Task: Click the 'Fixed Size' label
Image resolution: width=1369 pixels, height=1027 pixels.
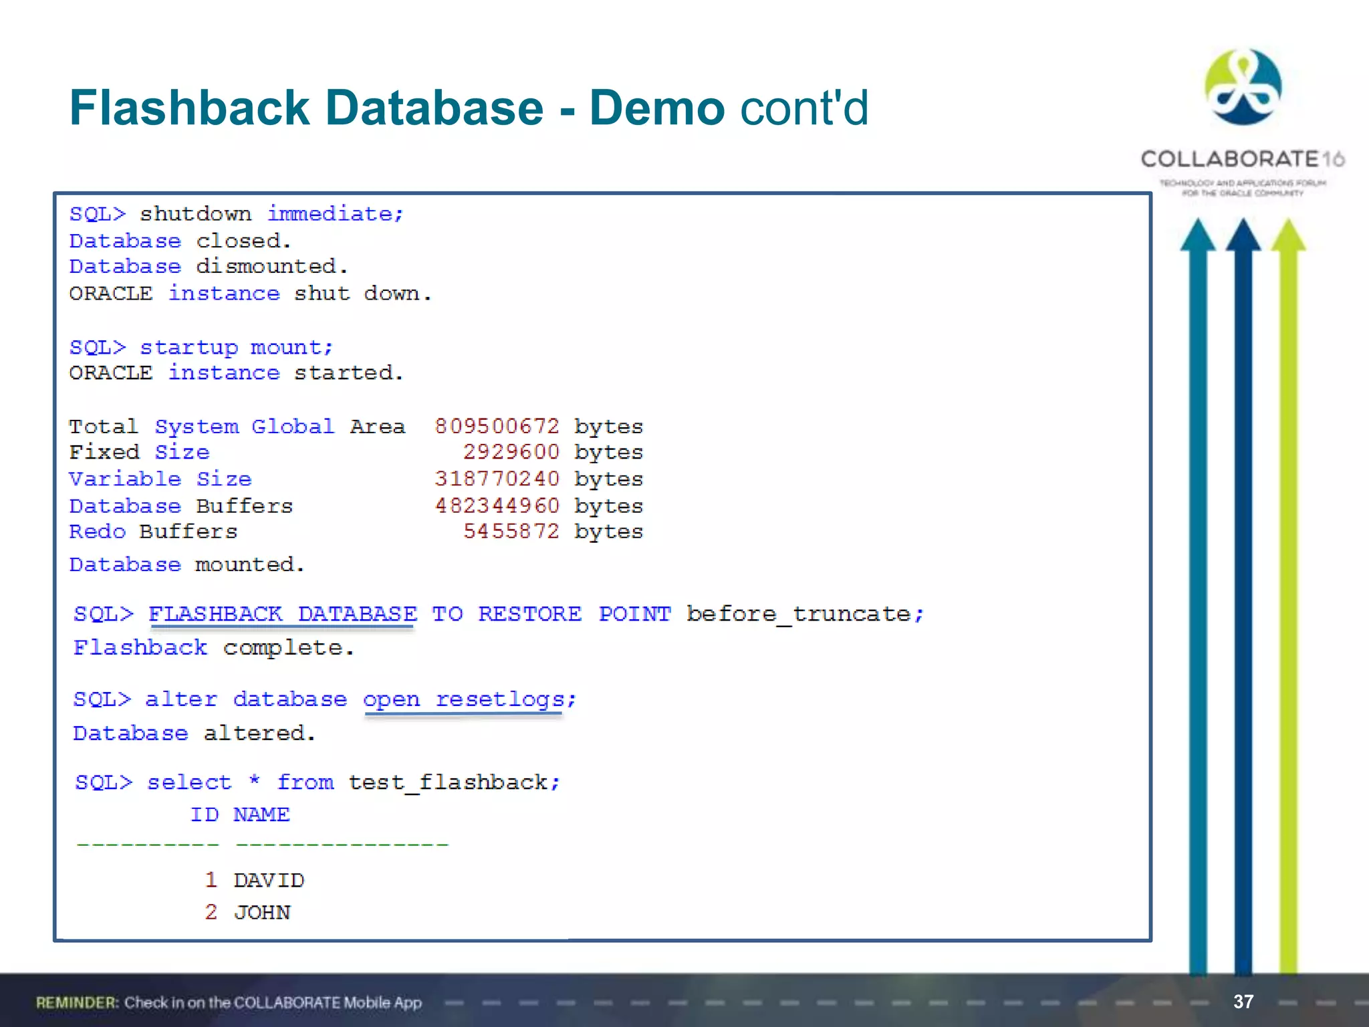Action: 139,452
